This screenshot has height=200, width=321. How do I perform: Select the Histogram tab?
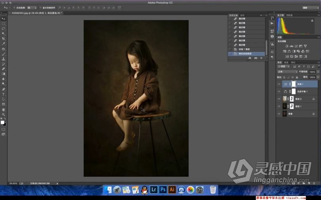click(281, 15)
